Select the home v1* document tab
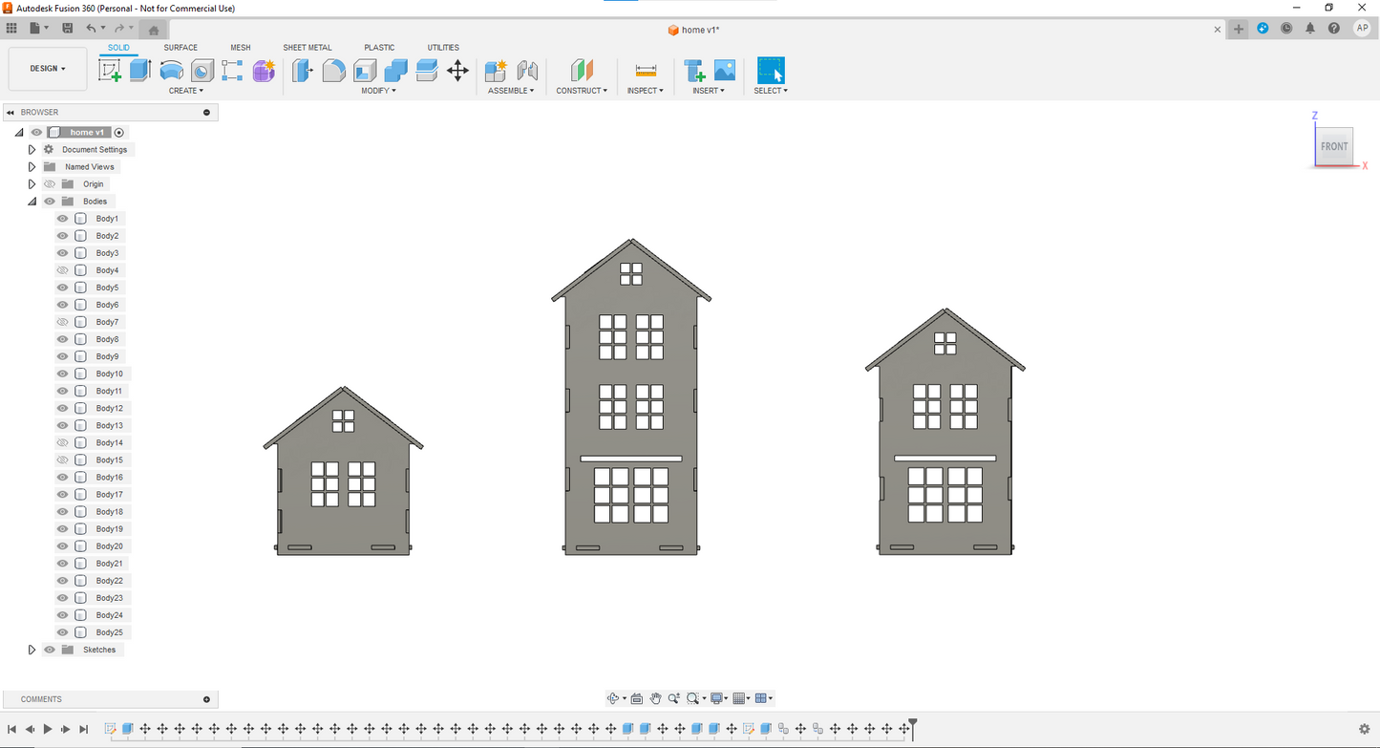 pos(693,30)
